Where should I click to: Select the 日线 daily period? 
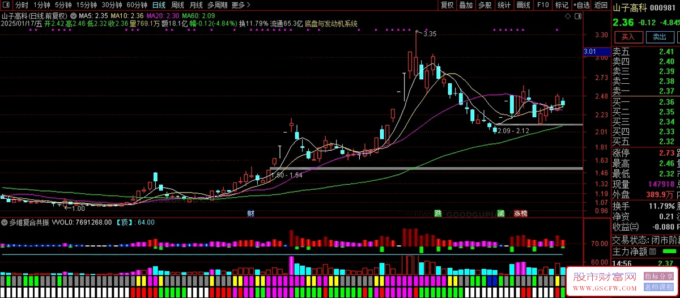159,5
